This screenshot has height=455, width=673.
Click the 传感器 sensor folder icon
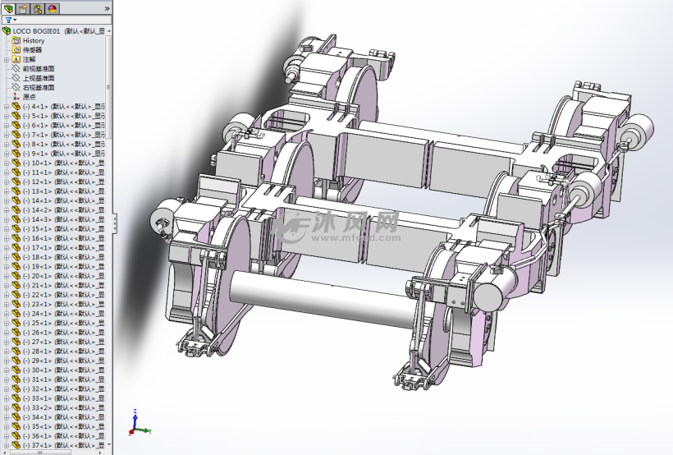pos(16,50)
